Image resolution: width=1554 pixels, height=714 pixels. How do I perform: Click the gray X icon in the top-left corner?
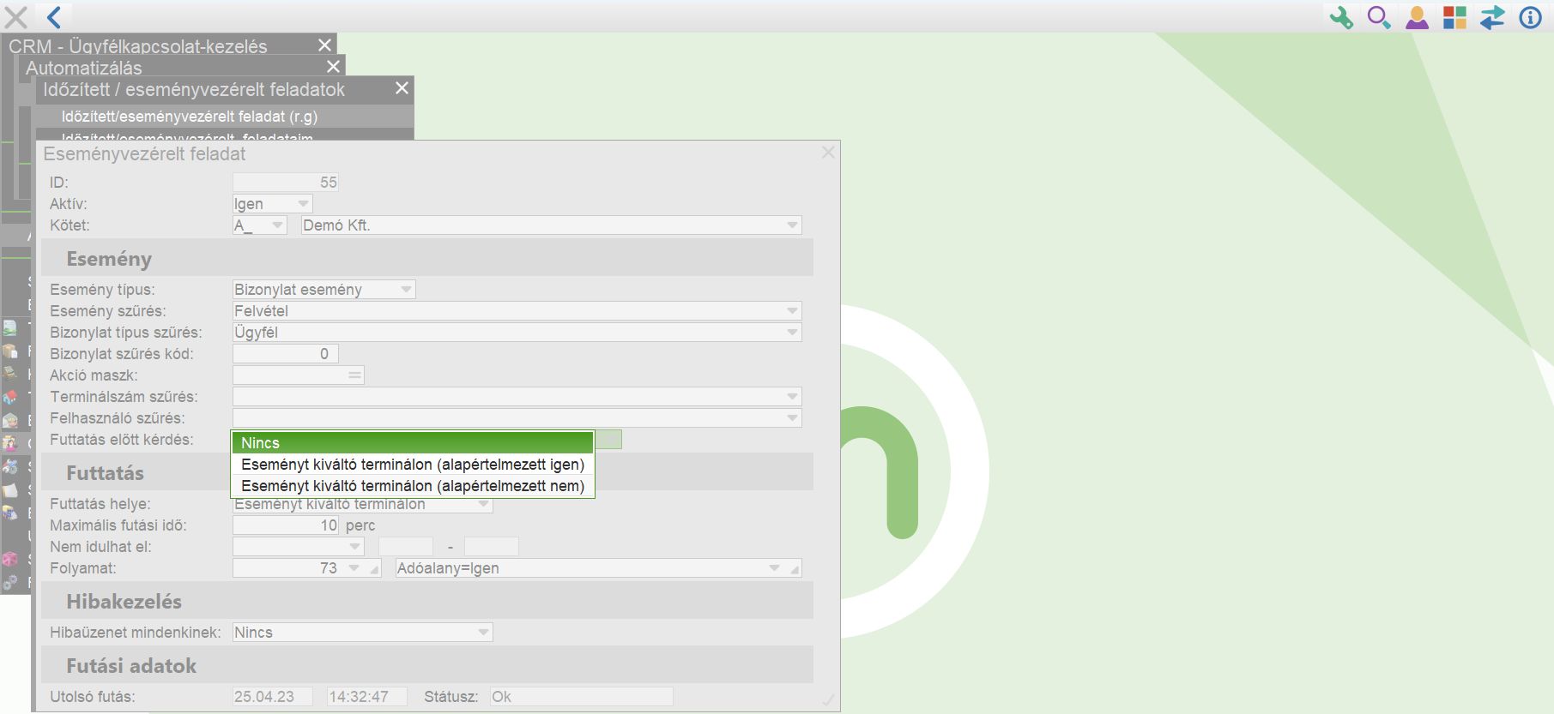16,16
